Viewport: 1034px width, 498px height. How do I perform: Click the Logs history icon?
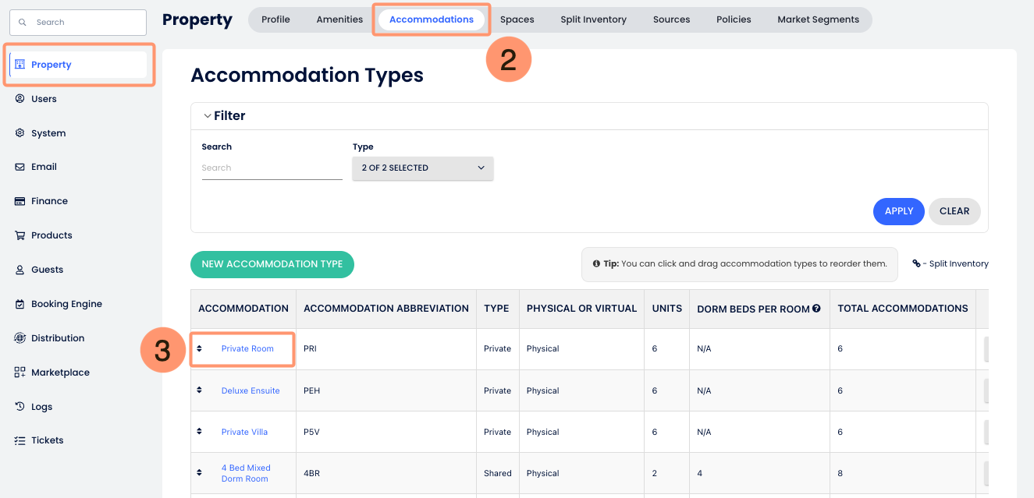[20, 407]
